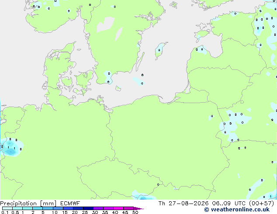Click the "25" legend scale label

(x=85, y=212)
